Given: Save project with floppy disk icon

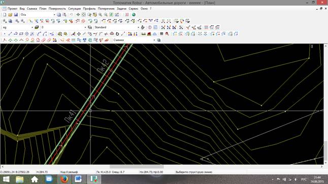Looking at the screenshot, I should coord(16,15).
